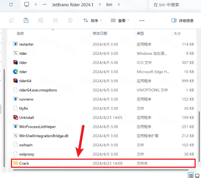Click the 应用程序扩展 type cell
Image resolution: width=201 pixels, height=178 pixels.
coord(148,136)
